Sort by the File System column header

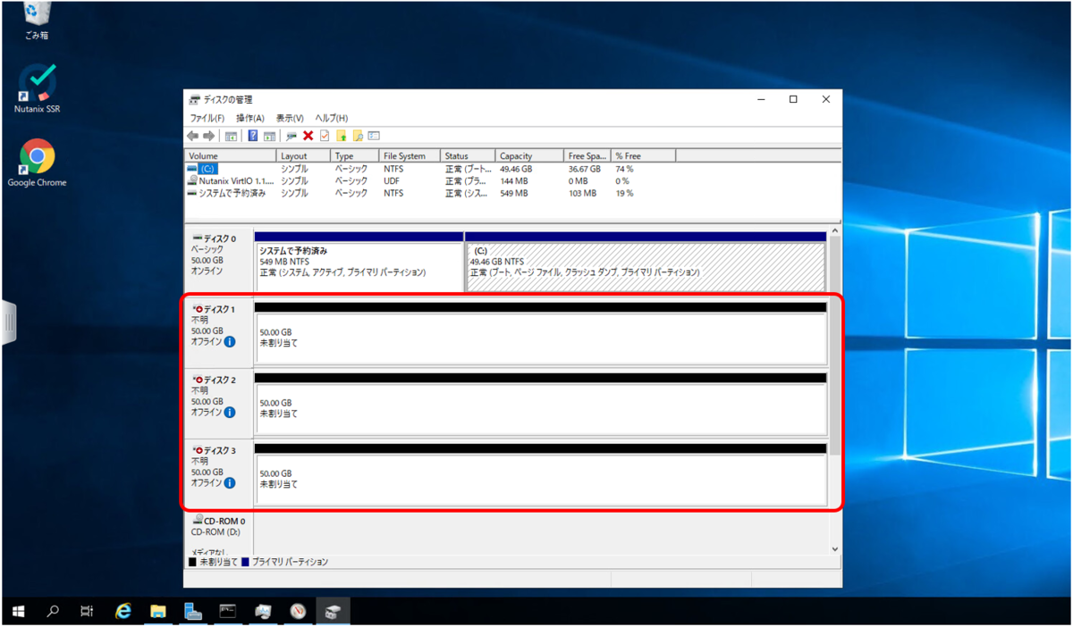pos(410,155)
